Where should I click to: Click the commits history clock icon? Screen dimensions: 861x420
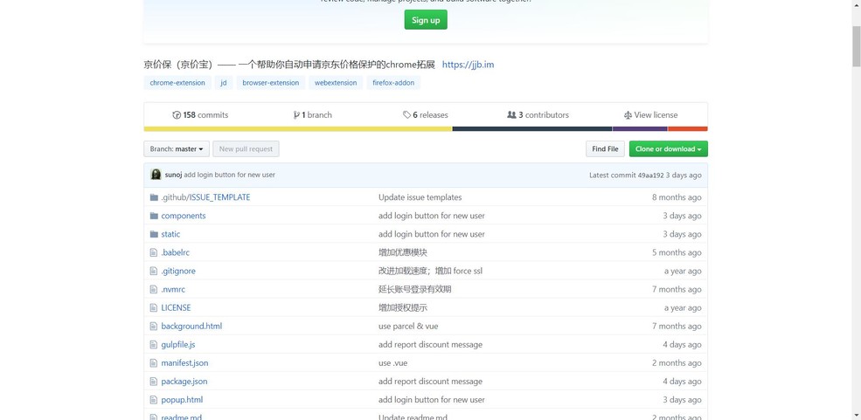point(177,115)
